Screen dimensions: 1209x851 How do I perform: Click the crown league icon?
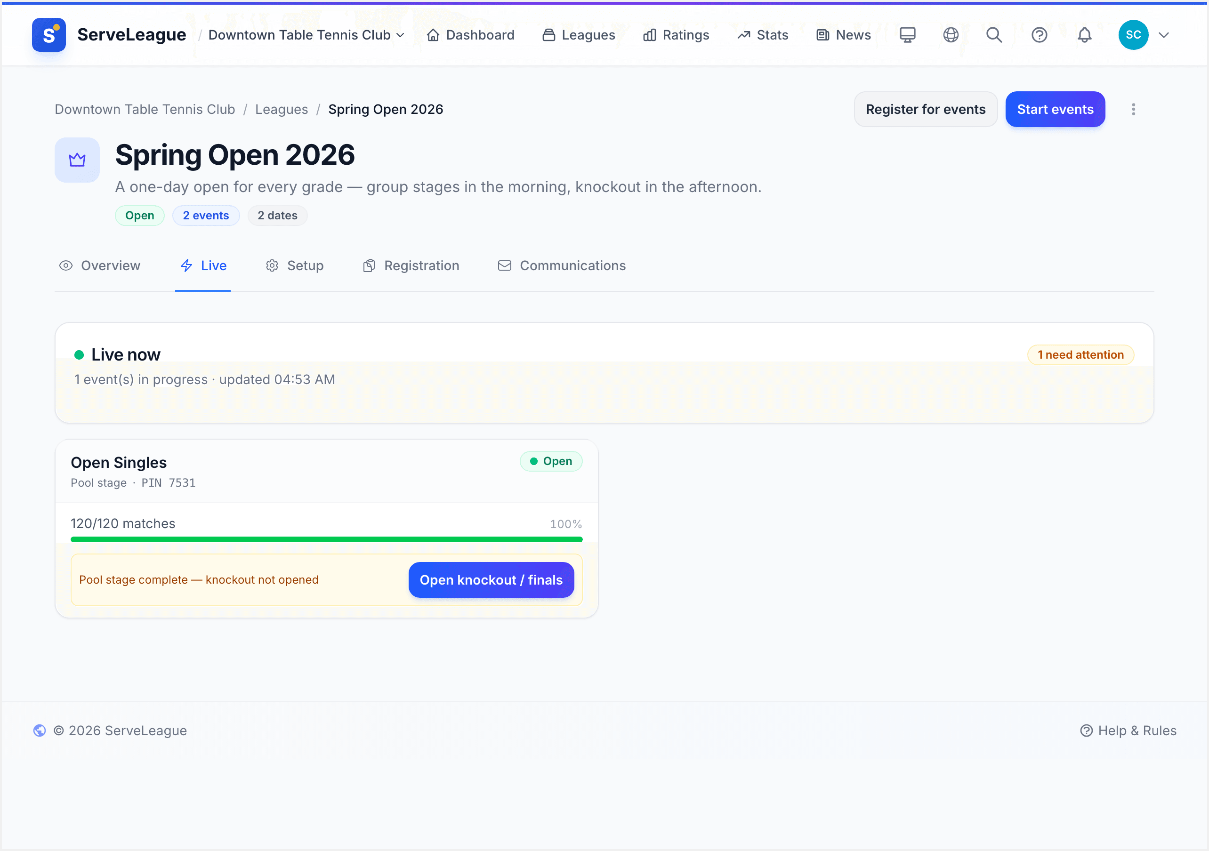77,160
